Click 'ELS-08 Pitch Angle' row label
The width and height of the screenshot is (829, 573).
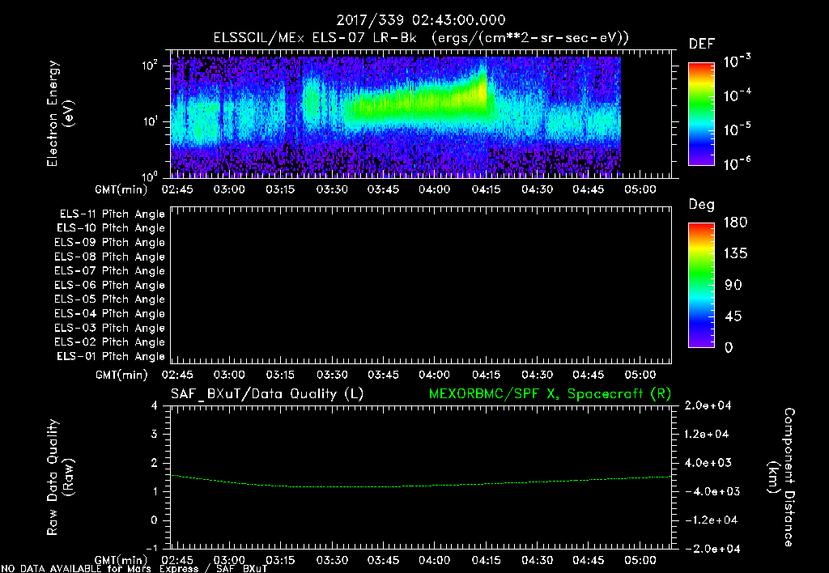point(109,257)
